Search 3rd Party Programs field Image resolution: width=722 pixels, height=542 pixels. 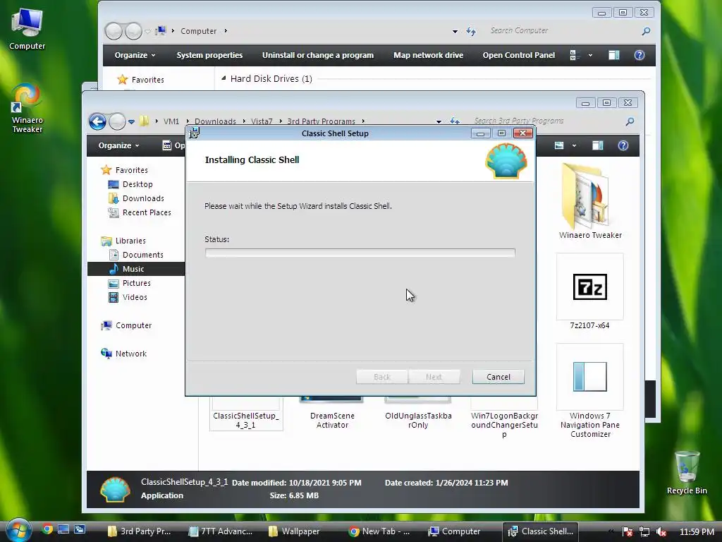coord(548,121)
